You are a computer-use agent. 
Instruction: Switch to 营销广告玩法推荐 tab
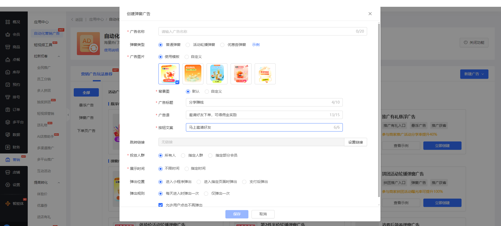[96, 74]
